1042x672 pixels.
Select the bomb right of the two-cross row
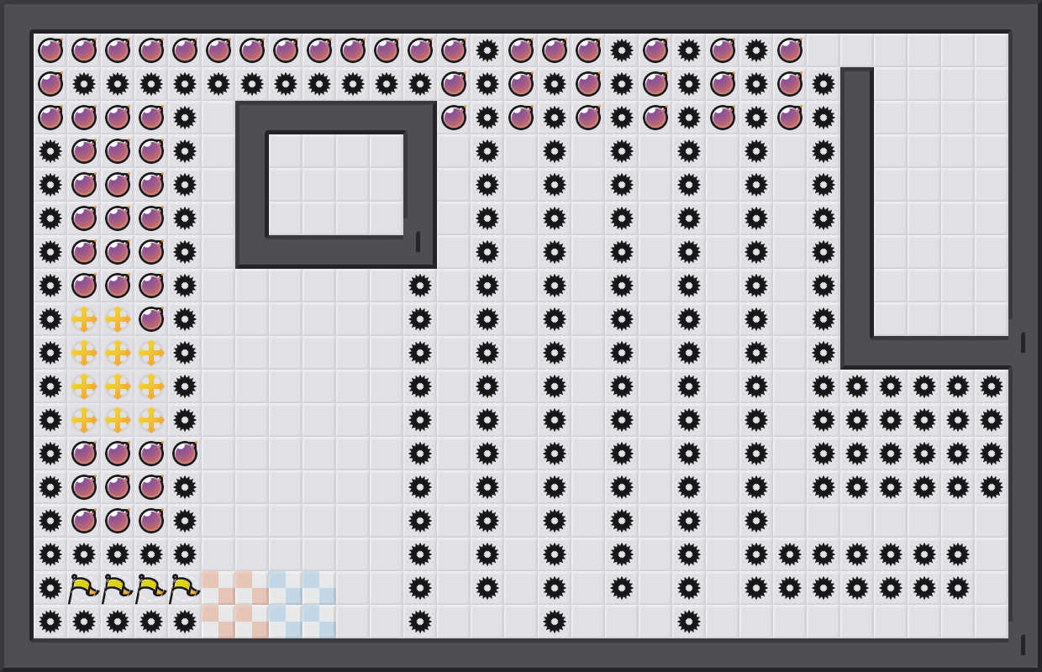click(151, 319)
